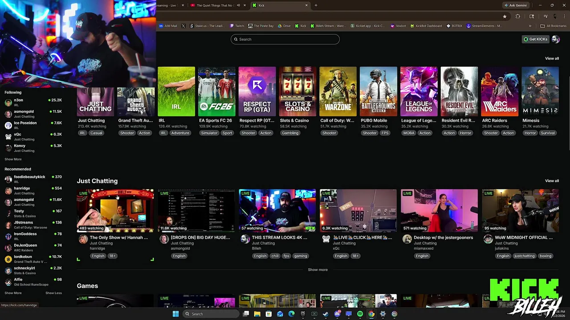Image resolution: width=570 pixels, height=320 pixels.
Task: Open the BOTRIX bookmark
Action: pos(455,26)
